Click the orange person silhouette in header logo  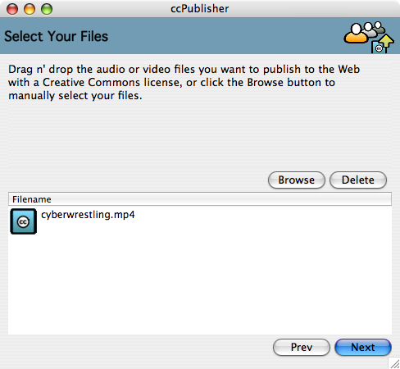[356, 34]
